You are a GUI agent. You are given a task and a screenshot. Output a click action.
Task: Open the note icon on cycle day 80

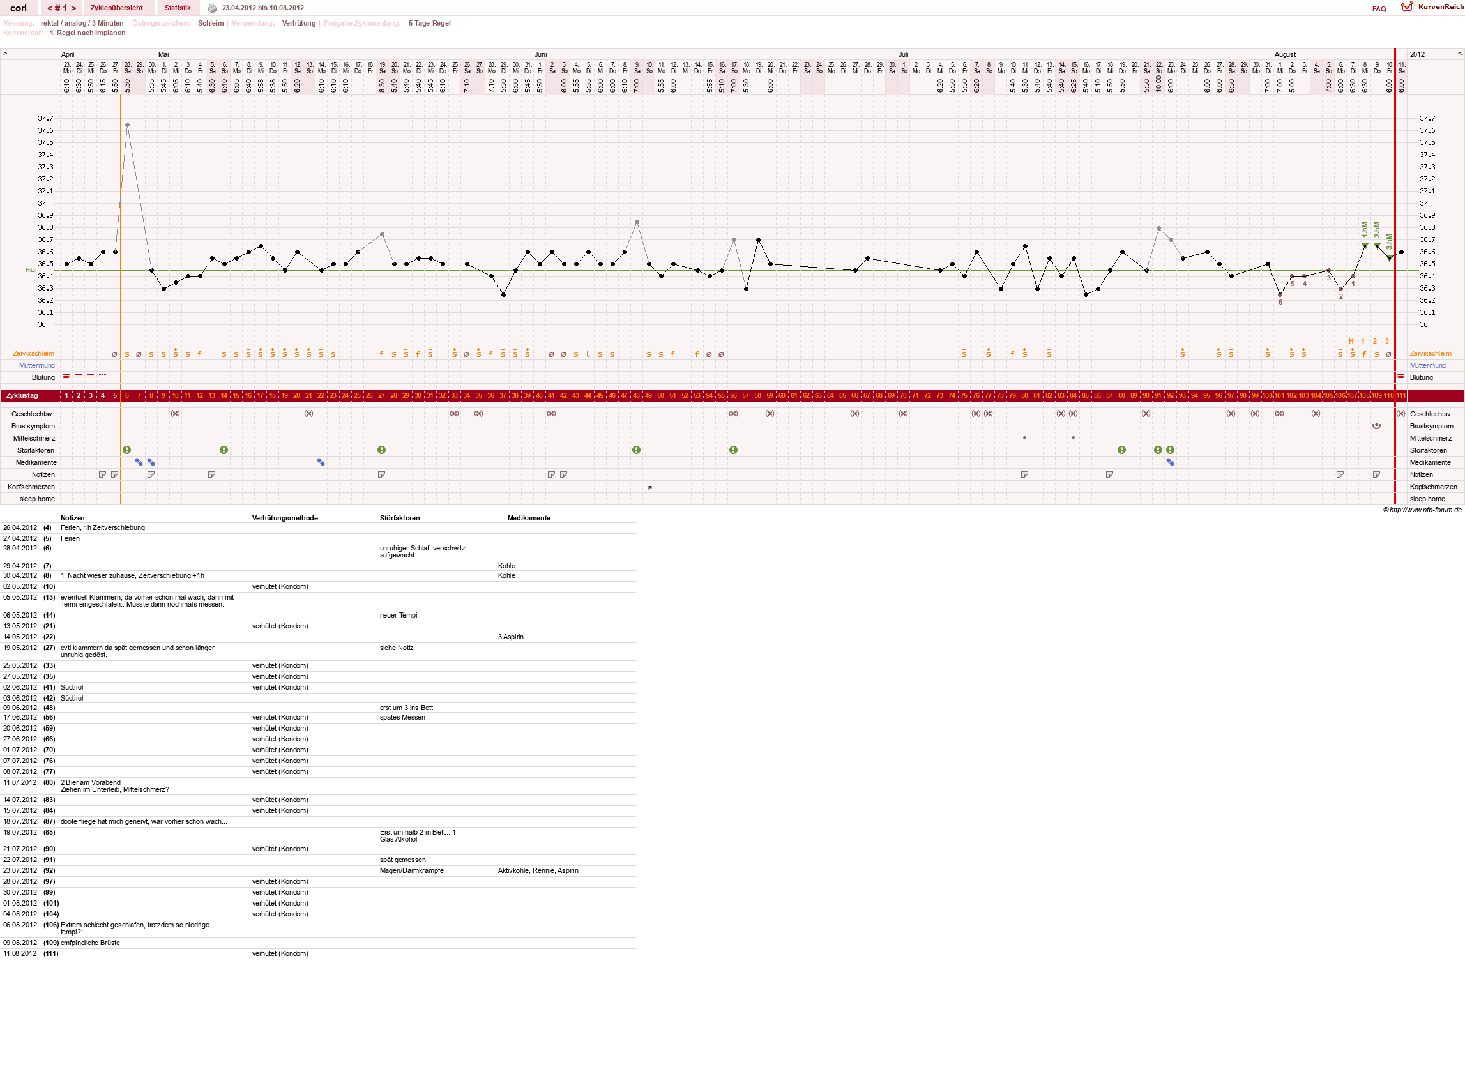[1024, 474]
